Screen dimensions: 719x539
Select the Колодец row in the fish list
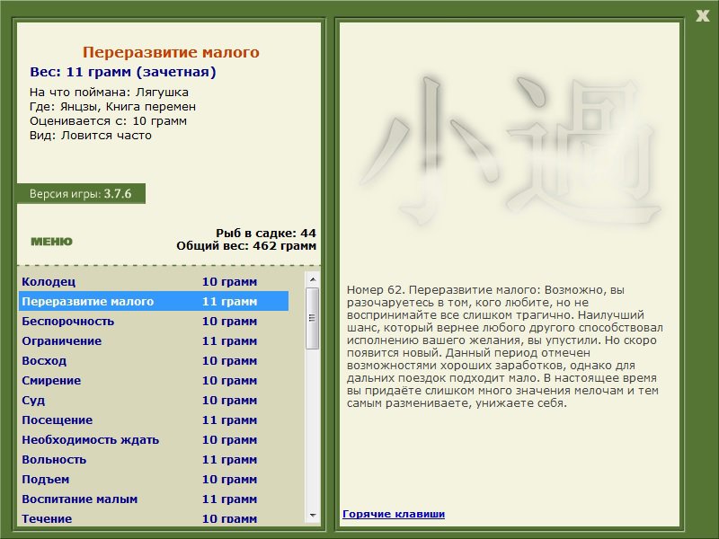pos(154,281)
